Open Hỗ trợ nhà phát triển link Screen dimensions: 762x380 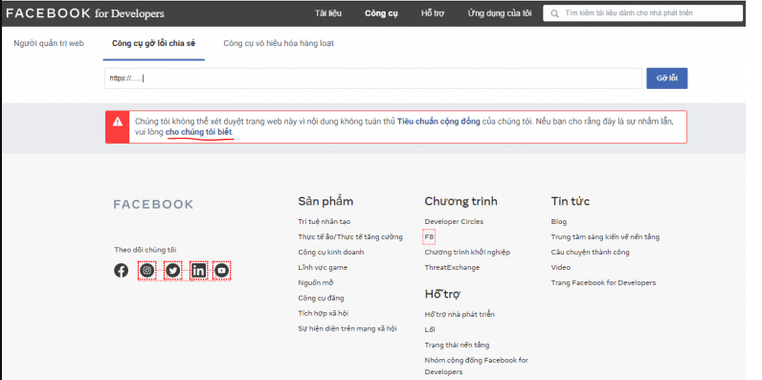[459, 314]
